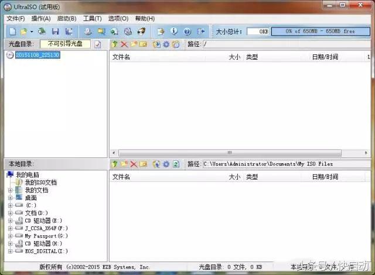The image size is (375, 275).
Task: Click the Make CD/DVD image icon
Action: pyautogui.click(x=88, y=31)
